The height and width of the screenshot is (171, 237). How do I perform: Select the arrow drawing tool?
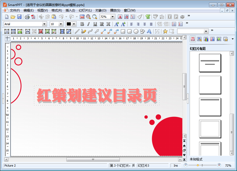[x=97, y=31]
